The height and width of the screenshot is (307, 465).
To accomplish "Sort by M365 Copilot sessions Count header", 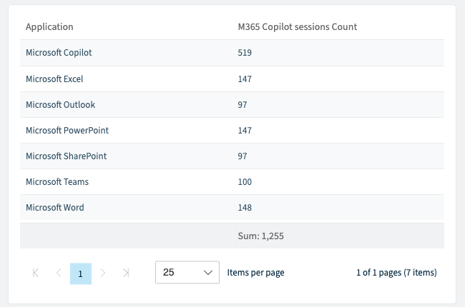I will pyautogui.click(x=298, y=27).
